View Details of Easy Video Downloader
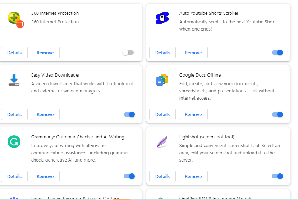The image size is (298, 200). pos(14,114)
